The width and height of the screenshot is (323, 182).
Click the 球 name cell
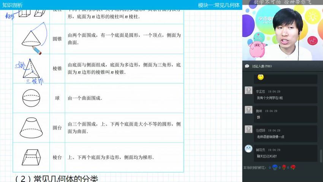click(57, 98)
